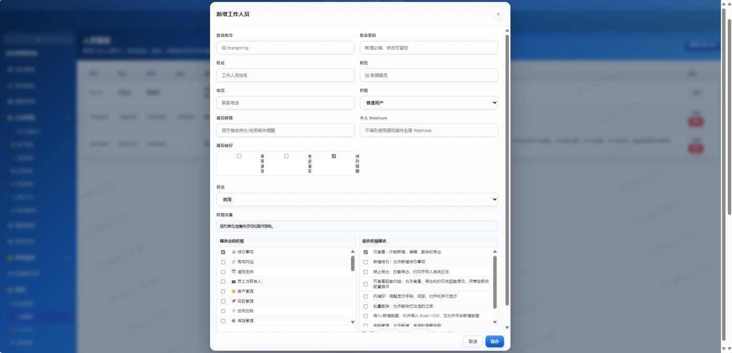Click the 项目管理 pin icon
The width and height of the screenshot is (732, 353).
tap(234, 301)
